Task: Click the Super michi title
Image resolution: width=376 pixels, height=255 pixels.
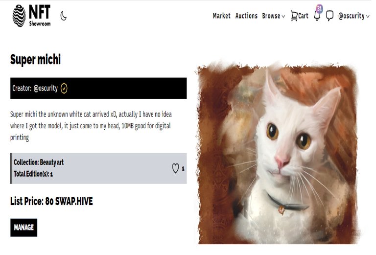Action: coord(35,59)
